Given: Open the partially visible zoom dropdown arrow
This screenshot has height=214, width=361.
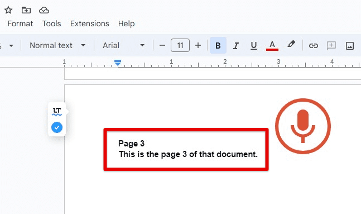Looking at the screenshot, I should [11, 46].
